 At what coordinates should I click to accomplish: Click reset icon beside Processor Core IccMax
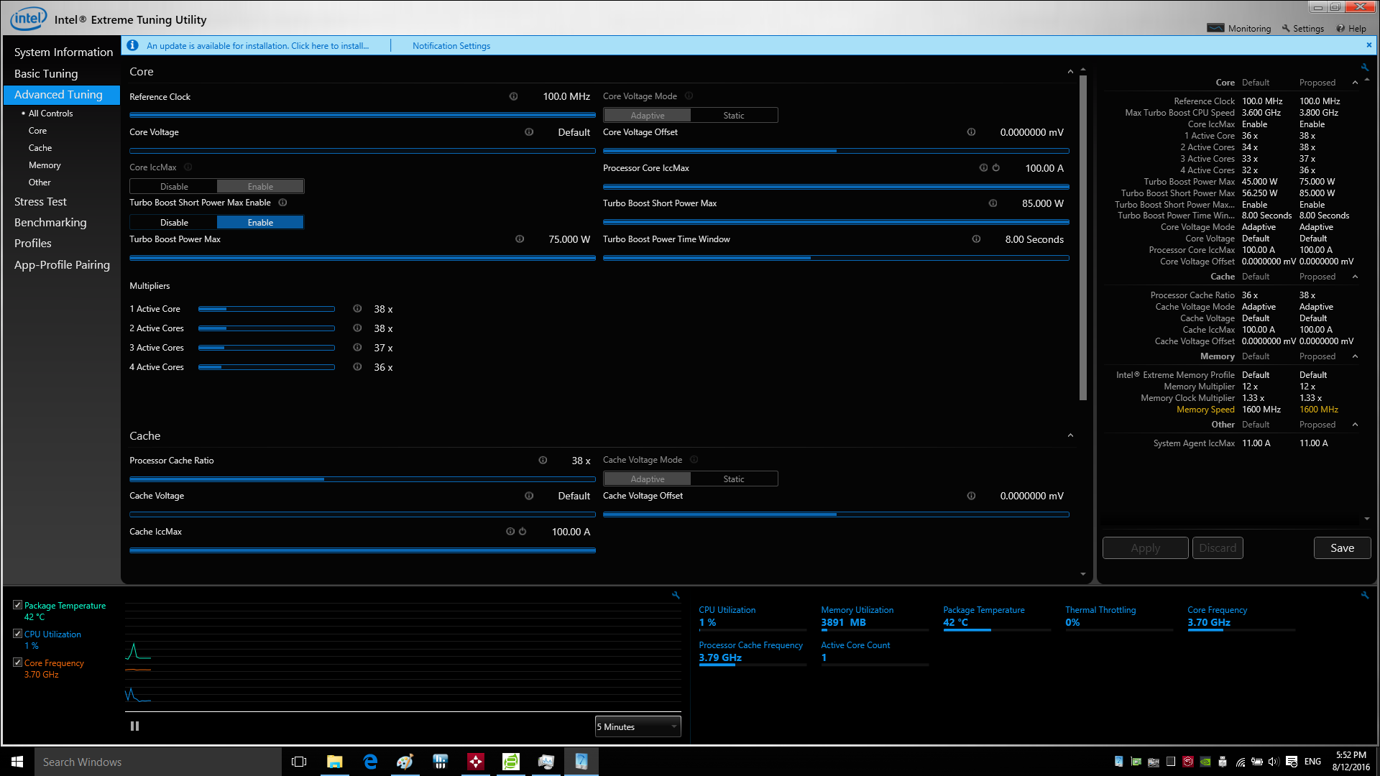click(x=996, y=168)
